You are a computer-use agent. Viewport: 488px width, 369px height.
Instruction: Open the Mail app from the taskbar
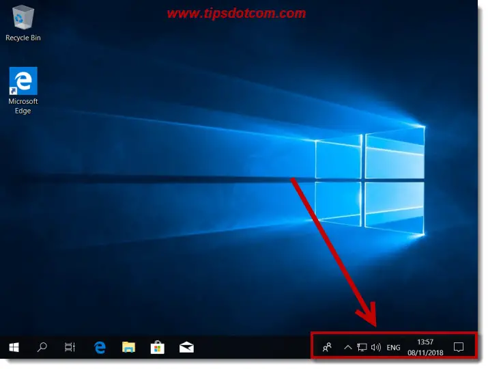187,347
